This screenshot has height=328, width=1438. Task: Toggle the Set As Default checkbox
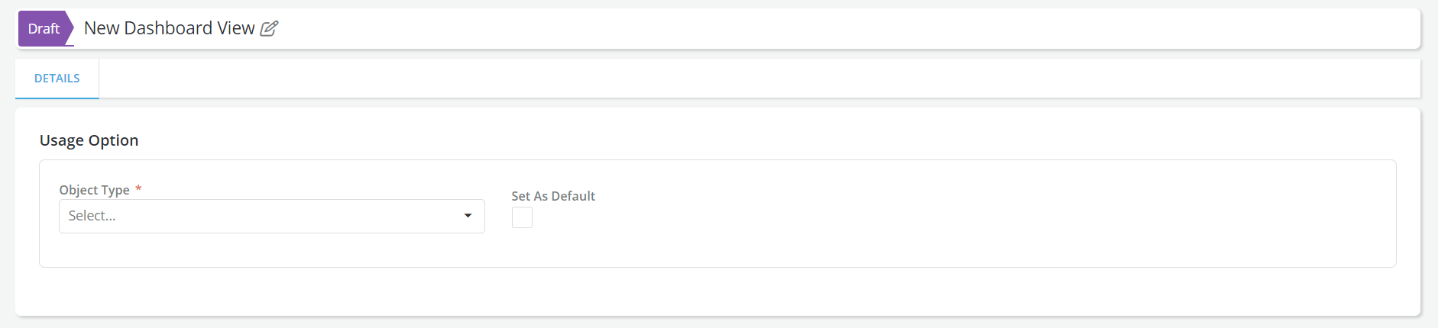click(x=522, y=218)
